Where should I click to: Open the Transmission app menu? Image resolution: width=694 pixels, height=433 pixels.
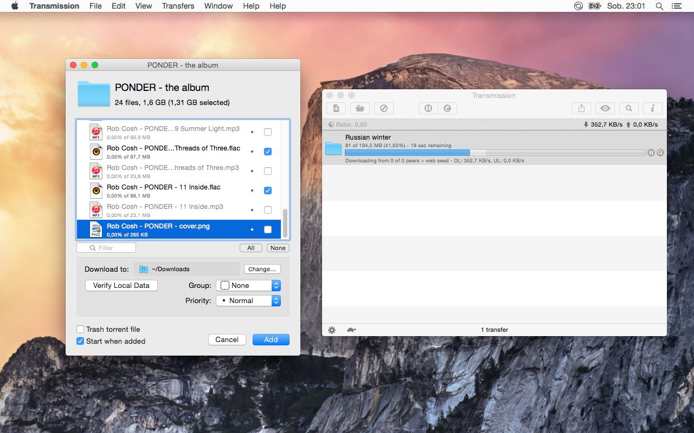tap(54, 6)
